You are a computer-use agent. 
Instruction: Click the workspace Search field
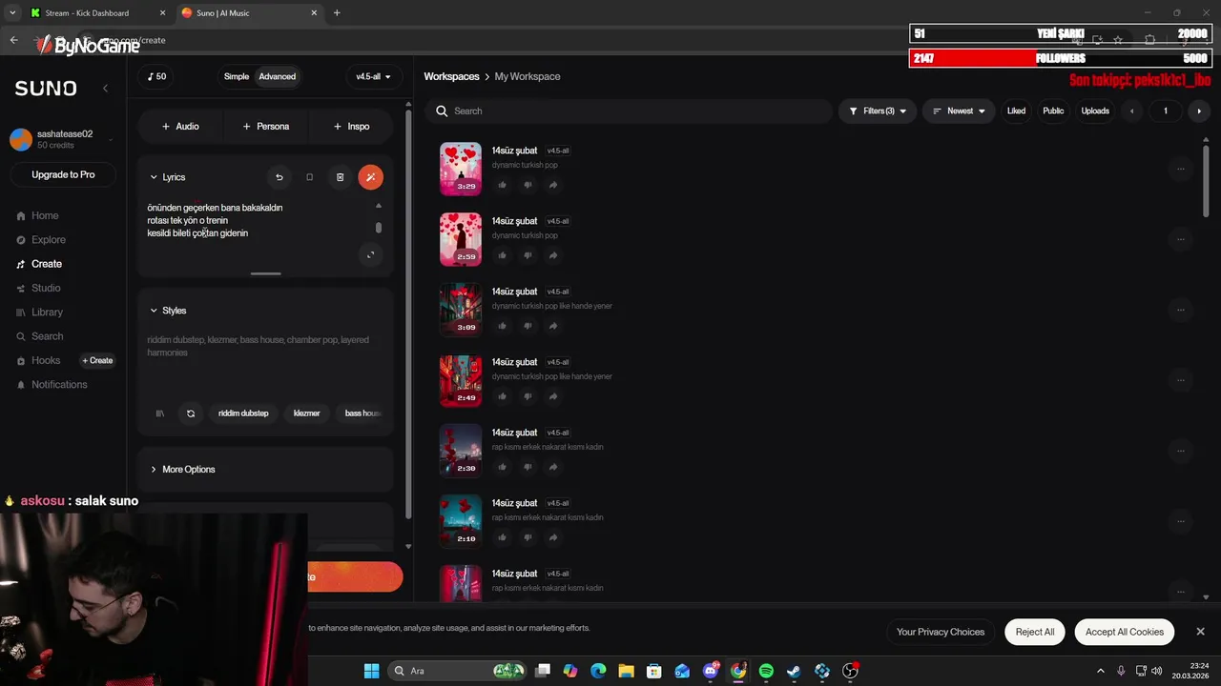pos(630,111)
